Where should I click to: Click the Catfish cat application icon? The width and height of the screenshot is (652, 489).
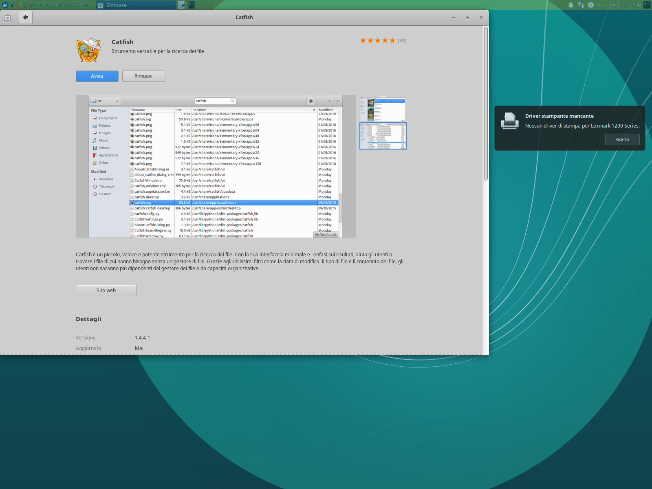coord(88,50)
